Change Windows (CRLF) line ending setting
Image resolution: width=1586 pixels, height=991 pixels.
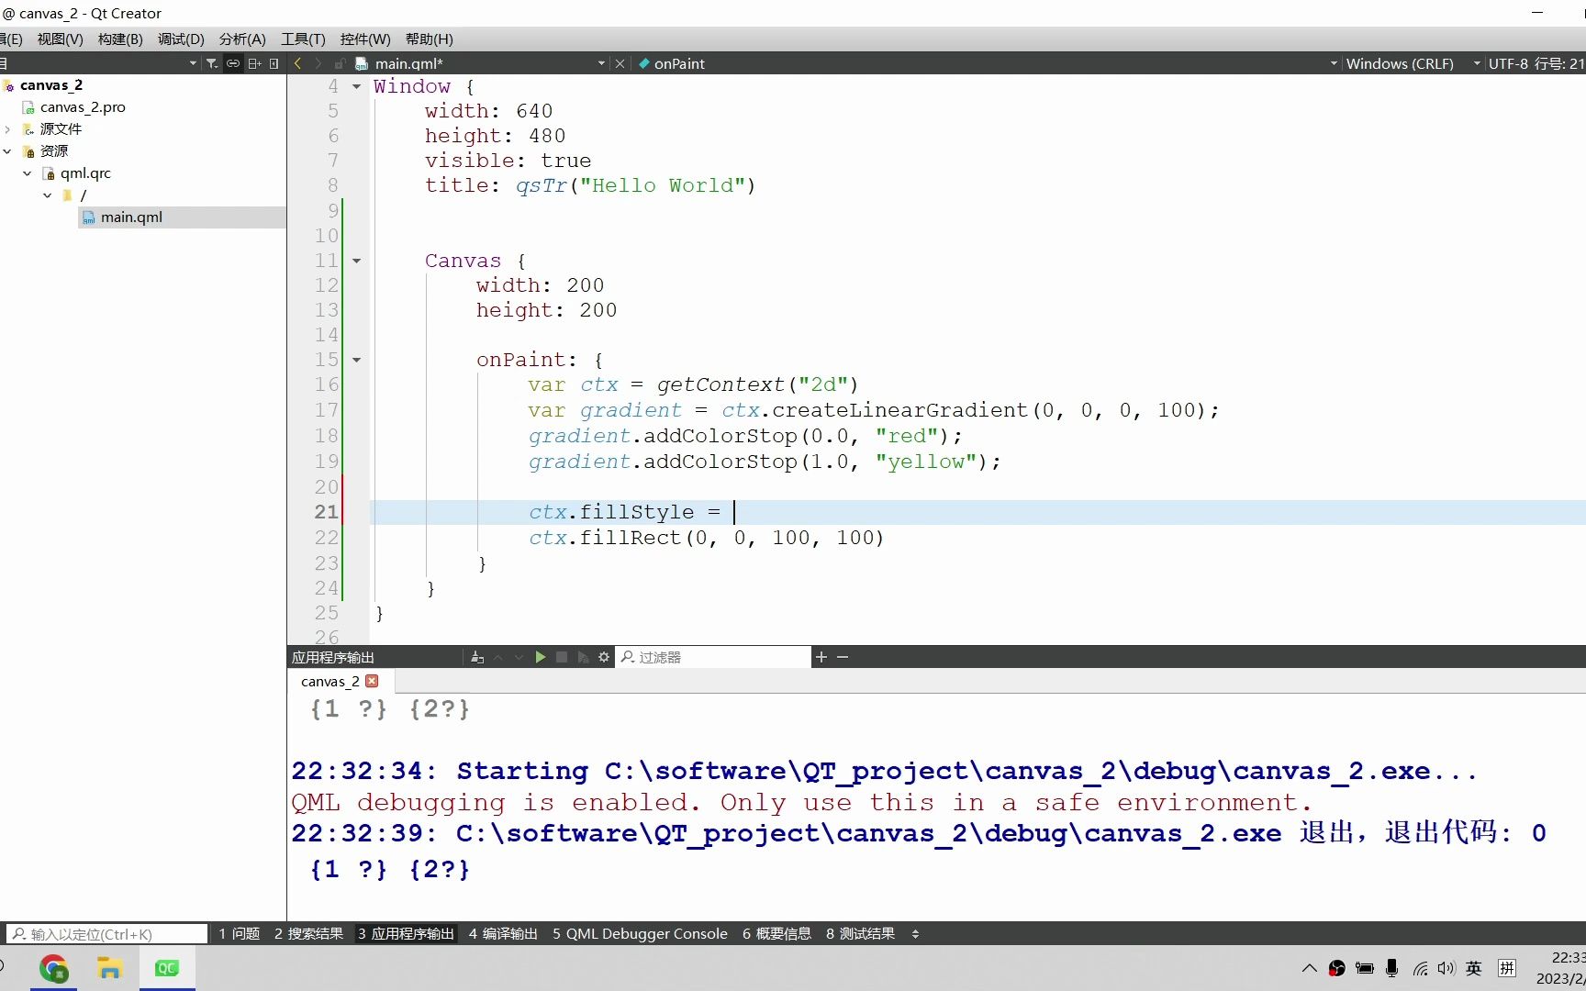(x=1400, y=63)
